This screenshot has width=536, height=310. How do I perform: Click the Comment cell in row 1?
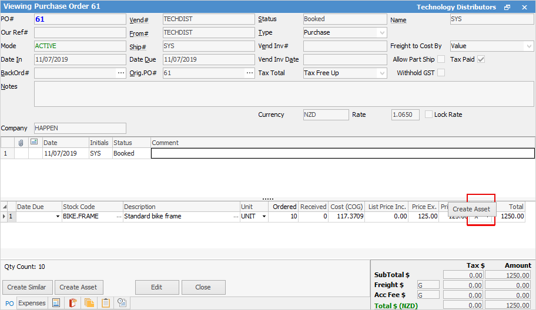pyautogui.click(x=343, y=153)
